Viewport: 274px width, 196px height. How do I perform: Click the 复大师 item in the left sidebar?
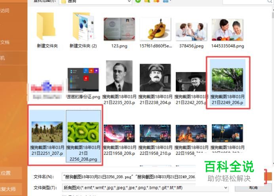11,189
